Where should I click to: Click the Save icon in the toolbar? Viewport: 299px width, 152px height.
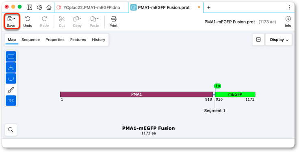tap(10, 19)
